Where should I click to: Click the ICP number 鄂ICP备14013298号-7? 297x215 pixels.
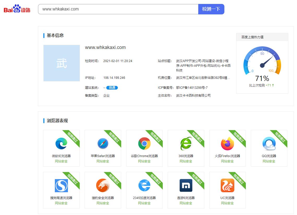(192, 87)
